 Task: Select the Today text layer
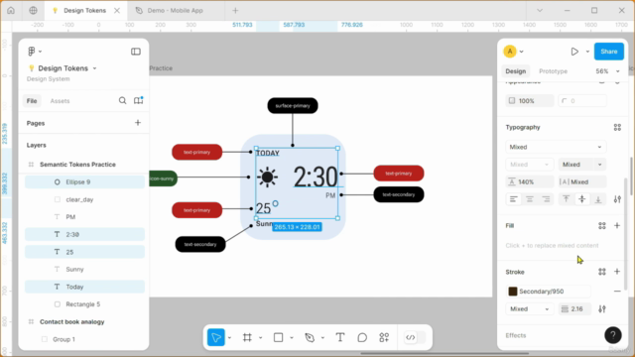(x=84, y=287)
